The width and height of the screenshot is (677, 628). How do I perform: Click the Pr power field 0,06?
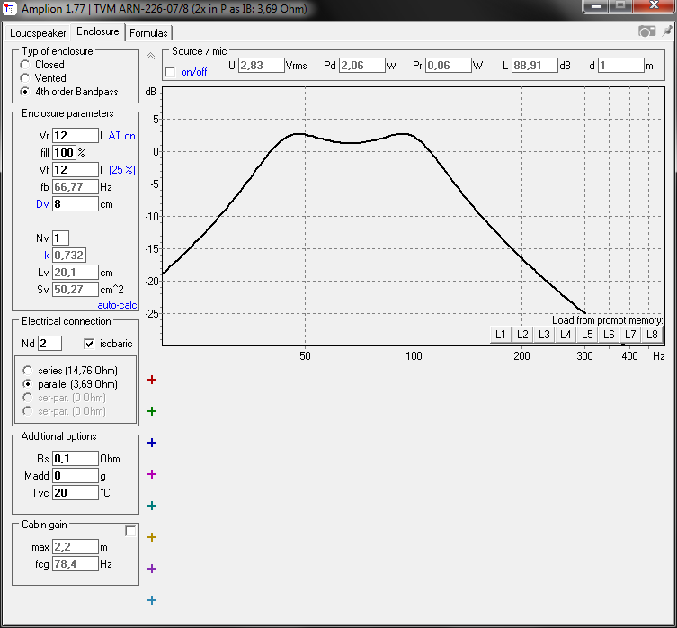449,66
